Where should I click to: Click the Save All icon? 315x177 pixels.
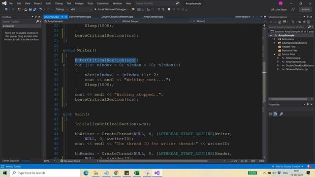[x=34, y=9]
